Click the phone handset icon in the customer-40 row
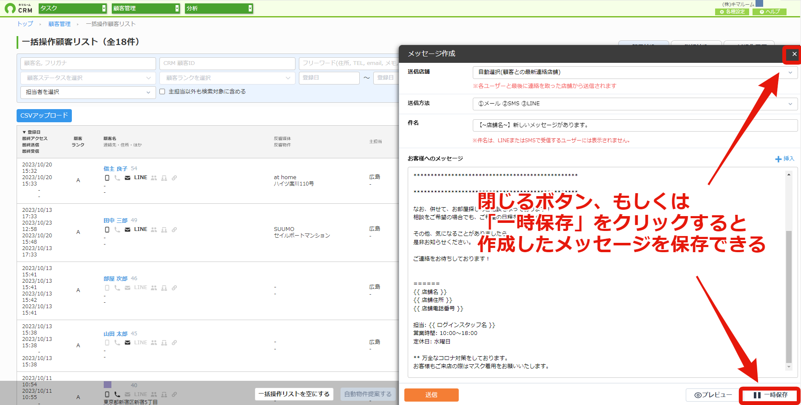Viewport: 801px width, 405px height. pos(117,394)
